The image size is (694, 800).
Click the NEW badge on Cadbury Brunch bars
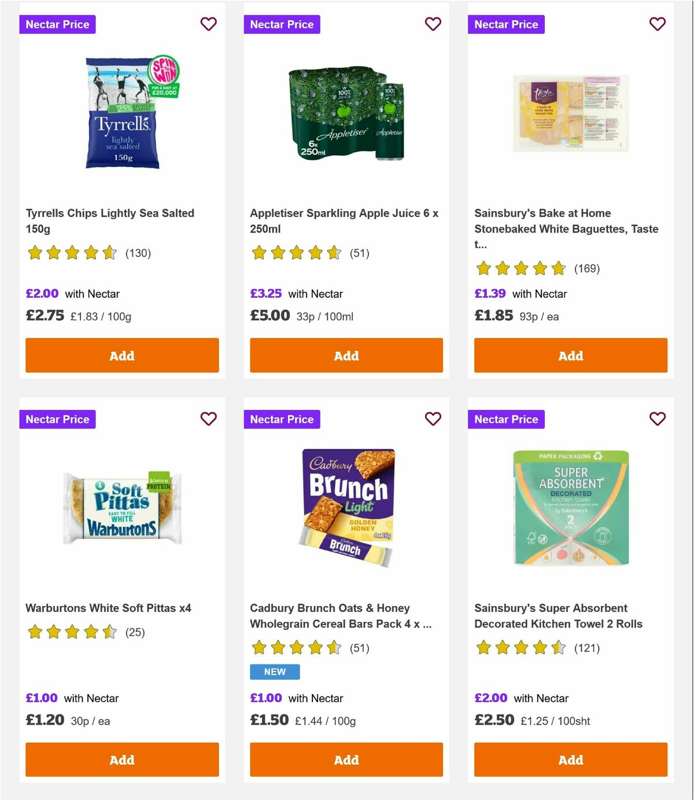(275, 672)
